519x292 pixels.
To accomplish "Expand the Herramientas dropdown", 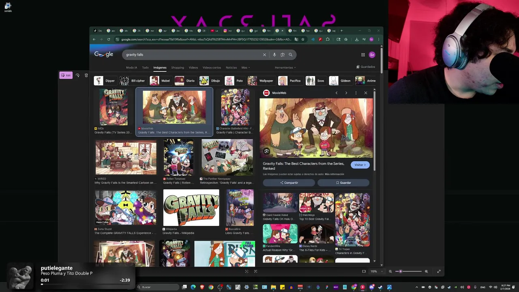I will [x=285, y=68].
